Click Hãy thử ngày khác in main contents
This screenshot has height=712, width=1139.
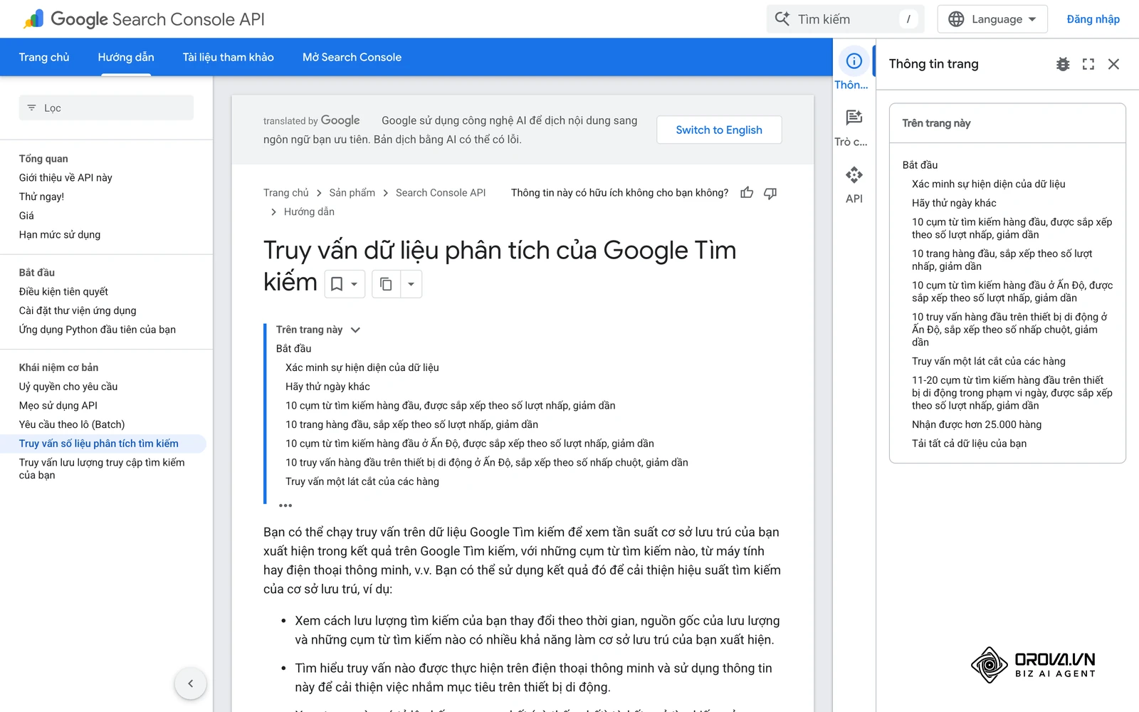327,387
